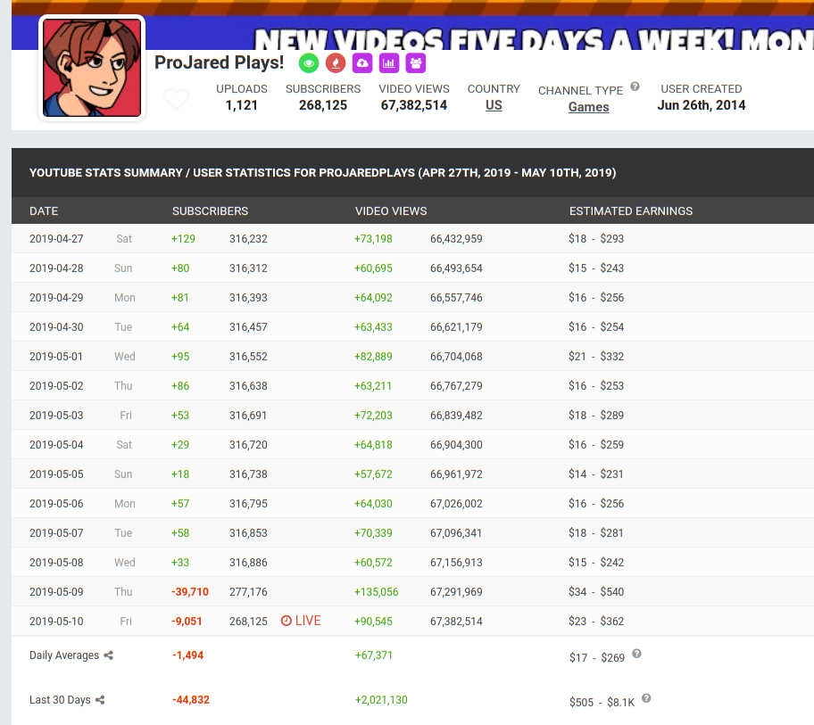This screenshot has height=725, width=814.
Task: Click the 1,121 uploads count
Action: (241, 105)
